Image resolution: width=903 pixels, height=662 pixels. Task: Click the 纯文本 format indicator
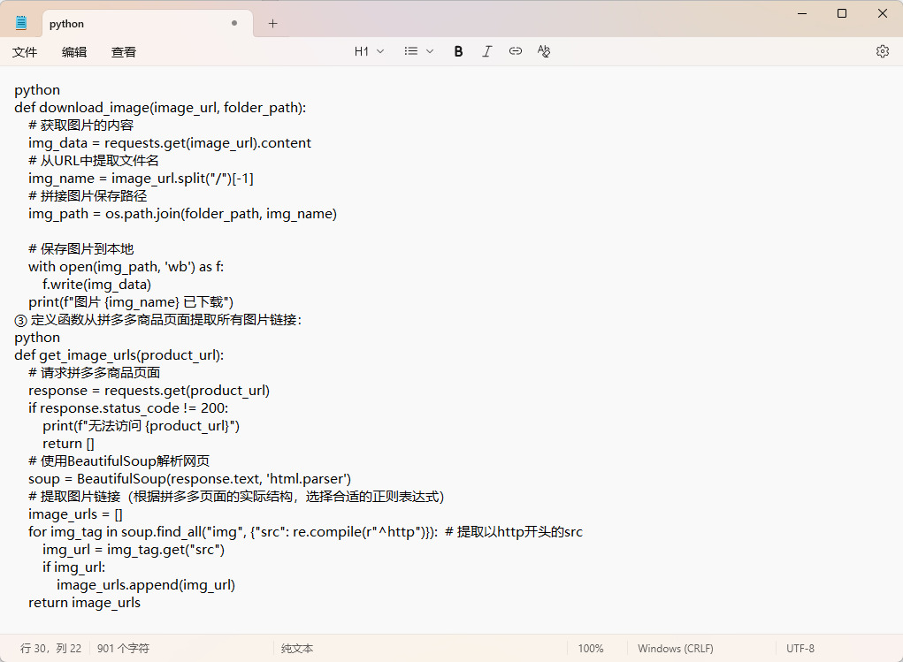297,649
